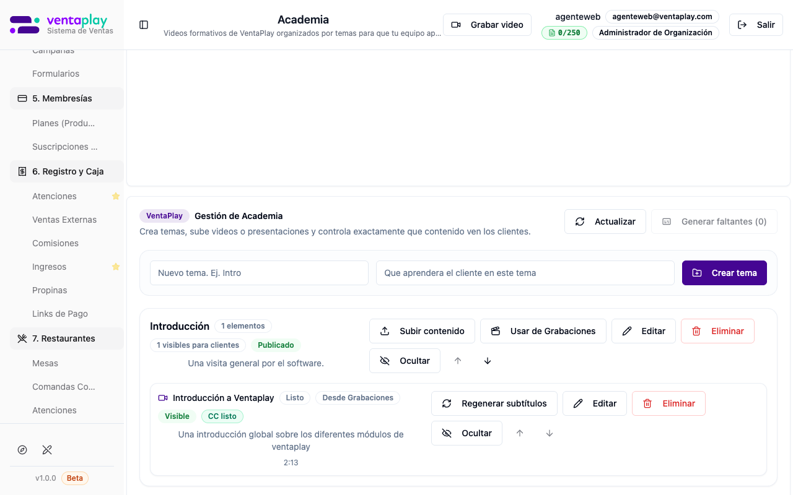Move Introducción topic up with arrow
793x495 pixels.
coord(458,360)
